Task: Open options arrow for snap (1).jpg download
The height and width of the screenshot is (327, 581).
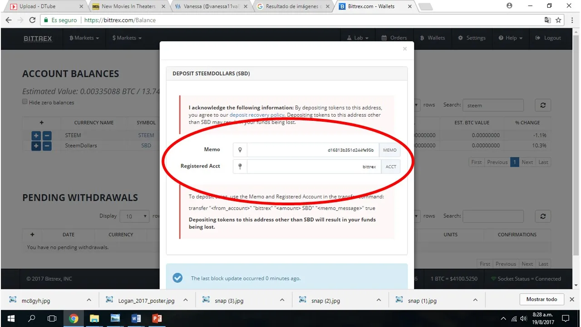Action: [x=475, y=300]
